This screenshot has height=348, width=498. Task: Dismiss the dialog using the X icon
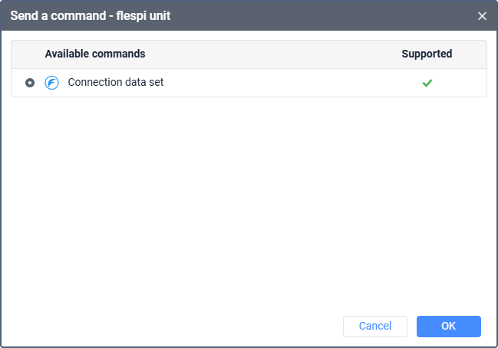tap(482, 16)
